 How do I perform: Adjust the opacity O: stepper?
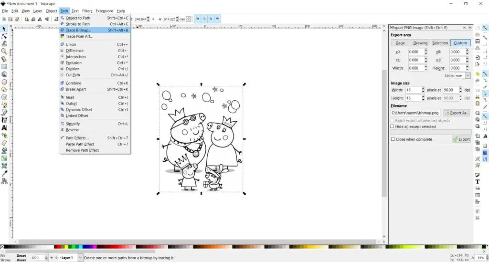coord(46,258)
